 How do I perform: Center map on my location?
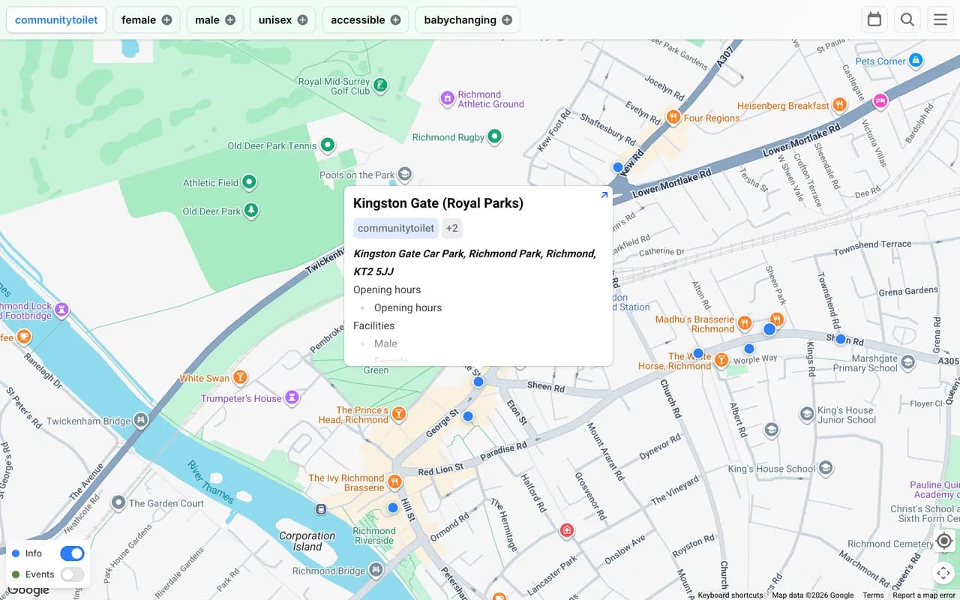[944, 541]
